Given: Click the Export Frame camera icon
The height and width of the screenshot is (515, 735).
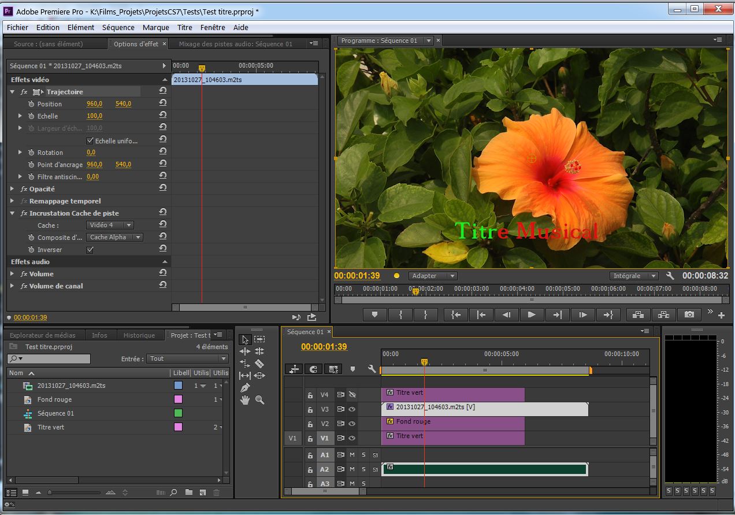Looking at the screenshot, I should (x=689, y=314).
